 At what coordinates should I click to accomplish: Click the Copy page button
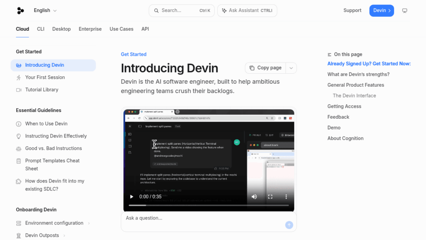[265, 68]
